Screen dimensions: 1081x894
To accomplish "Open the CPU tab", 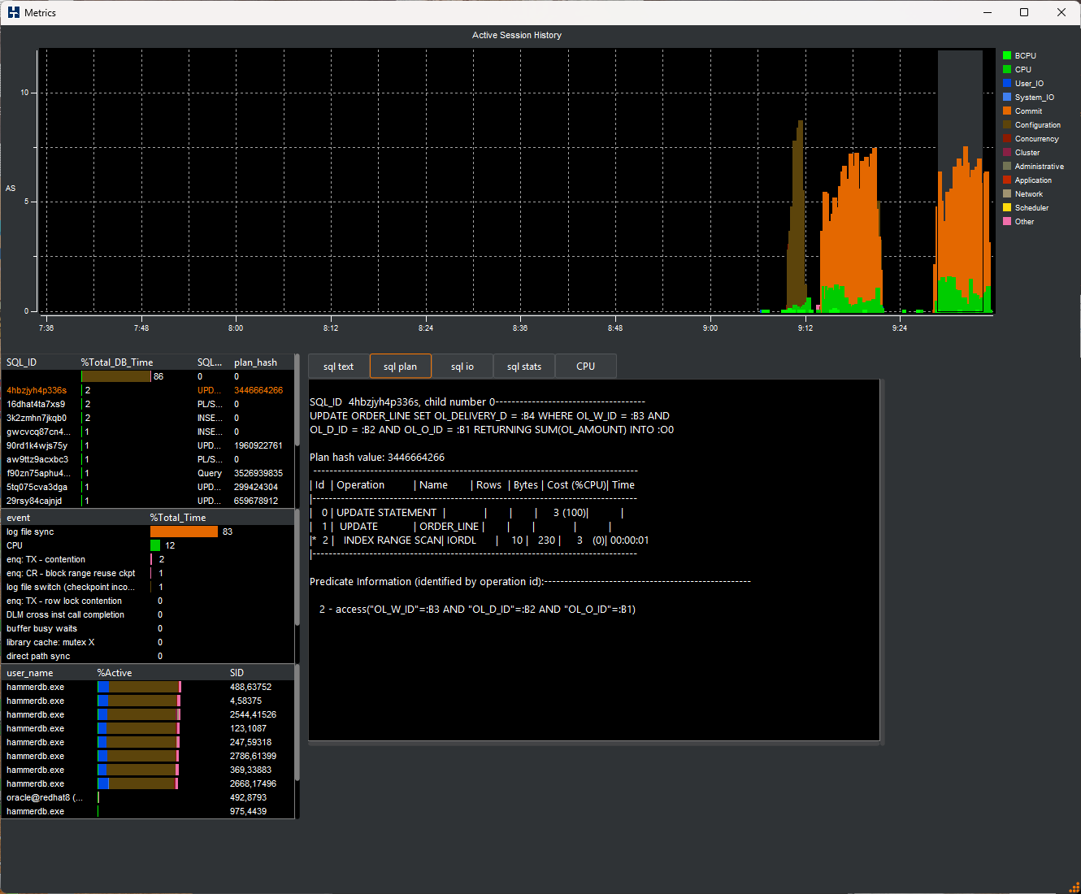I will coord(585,367).
